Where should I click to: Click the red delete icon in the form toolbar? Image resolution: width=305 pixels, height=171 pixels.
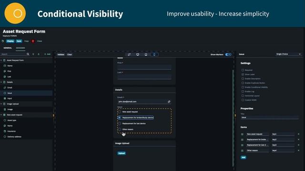pos(33,41)
